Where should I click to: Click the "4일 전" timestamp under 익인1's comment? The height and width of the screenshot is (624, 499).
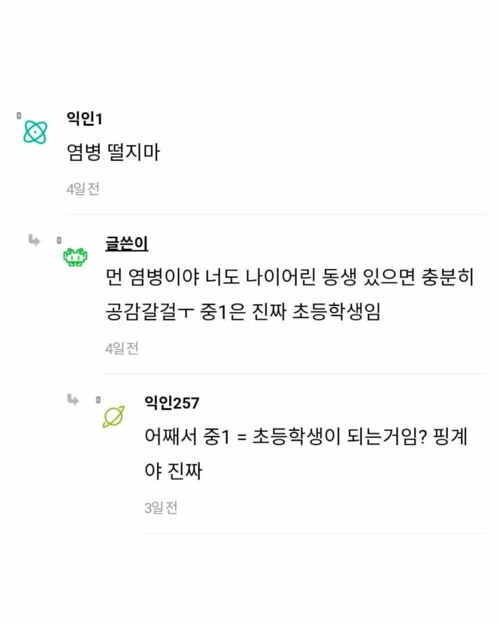82,189
